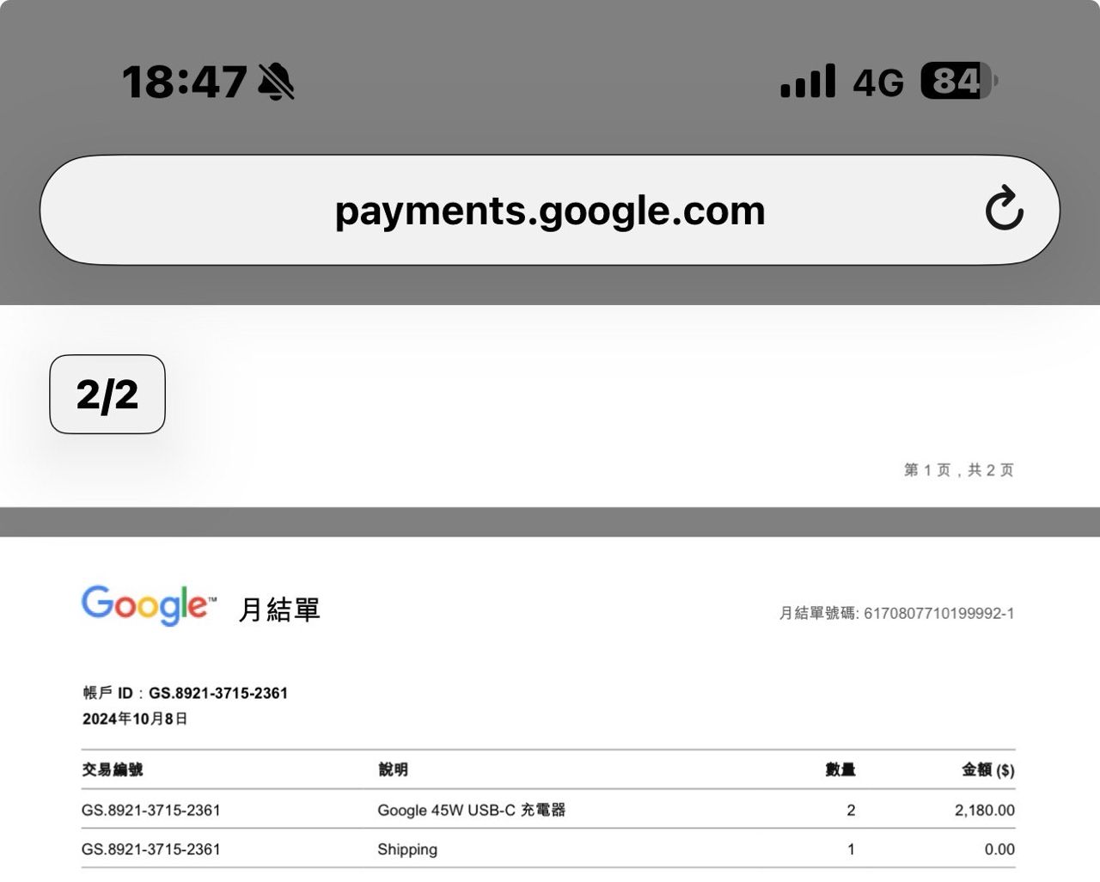Select the Google 45W USB-C 充電器 item
Viewport: 1100px width, 882px height.
tap(471, 810)
